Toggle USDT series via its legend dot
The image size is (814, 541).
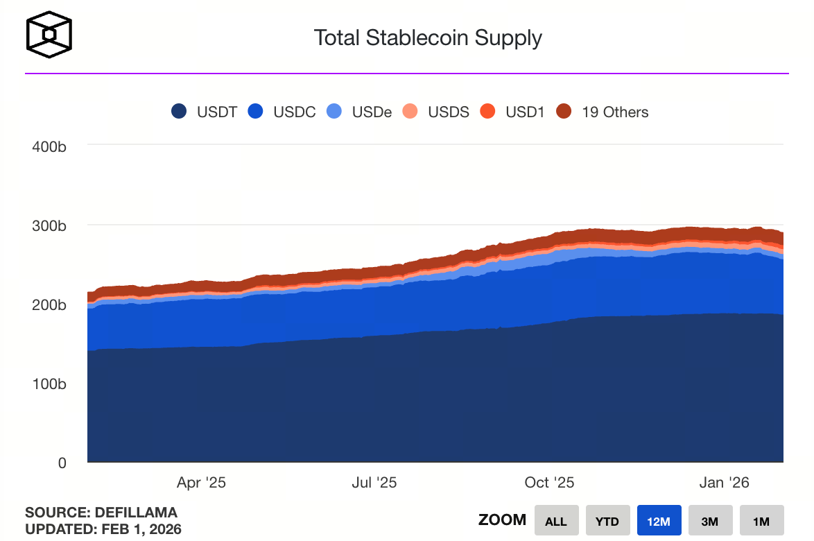(180, 112)
